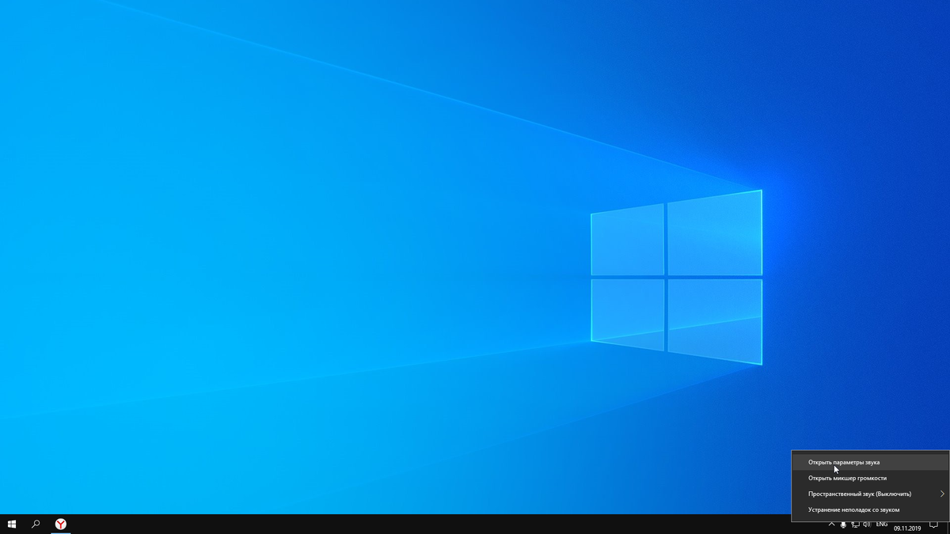Show hidden tray icons chevron
The height and width of the screenshot is (534, 950).
point(831,525)
